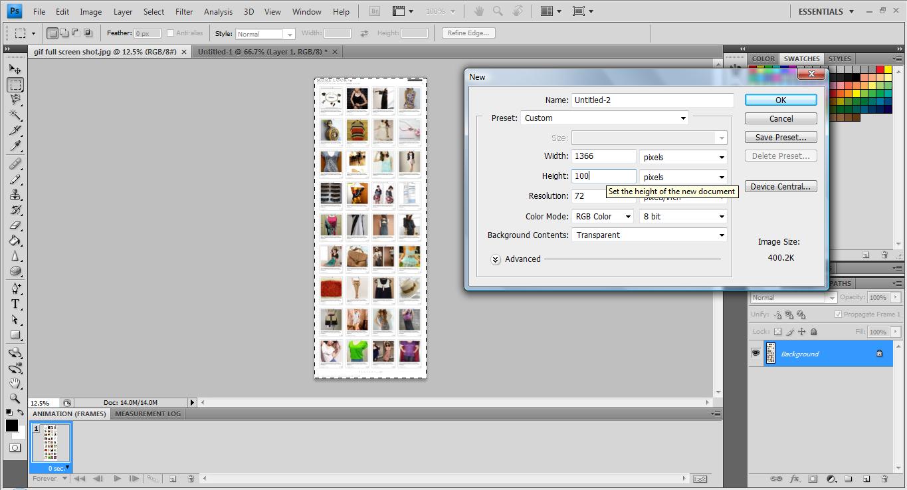Click Refine Edge button in options bar
Image resolution: width=907 pixels, height=490 pixels.
pyautogui.click(x=468, y=33)
